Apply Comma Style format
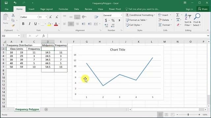Image resolution: width=211 pixels, height=118 pixels. [x=119, y=20]
